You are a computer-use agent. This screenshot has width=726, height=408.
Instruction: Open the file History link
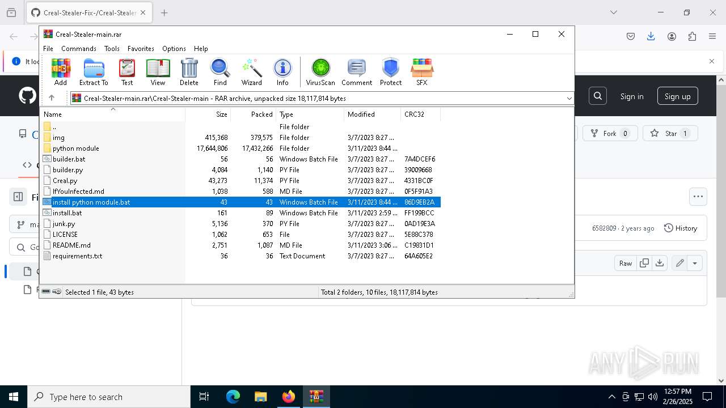[x=681, y=228]
